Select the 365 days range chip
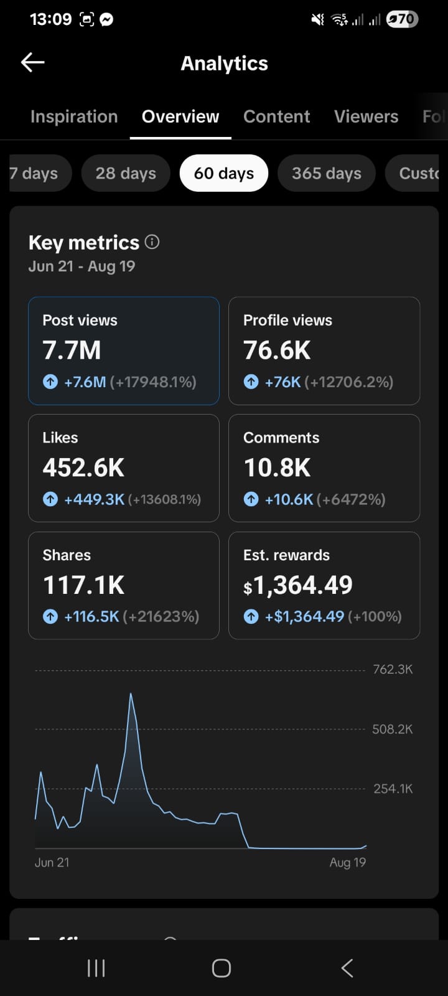The width and height of the screenshot is (448, 996). pos(327,173)
